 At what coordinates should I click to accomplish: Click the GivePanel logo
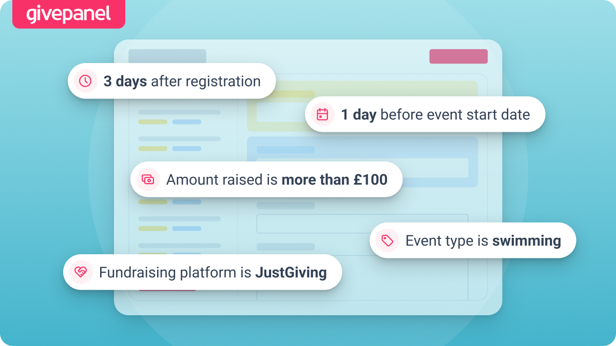68,14
